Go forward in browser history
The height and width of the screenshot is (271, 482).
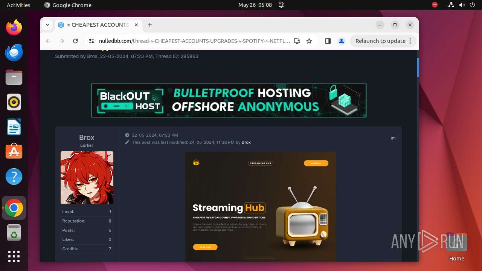[x=62, y=41]
